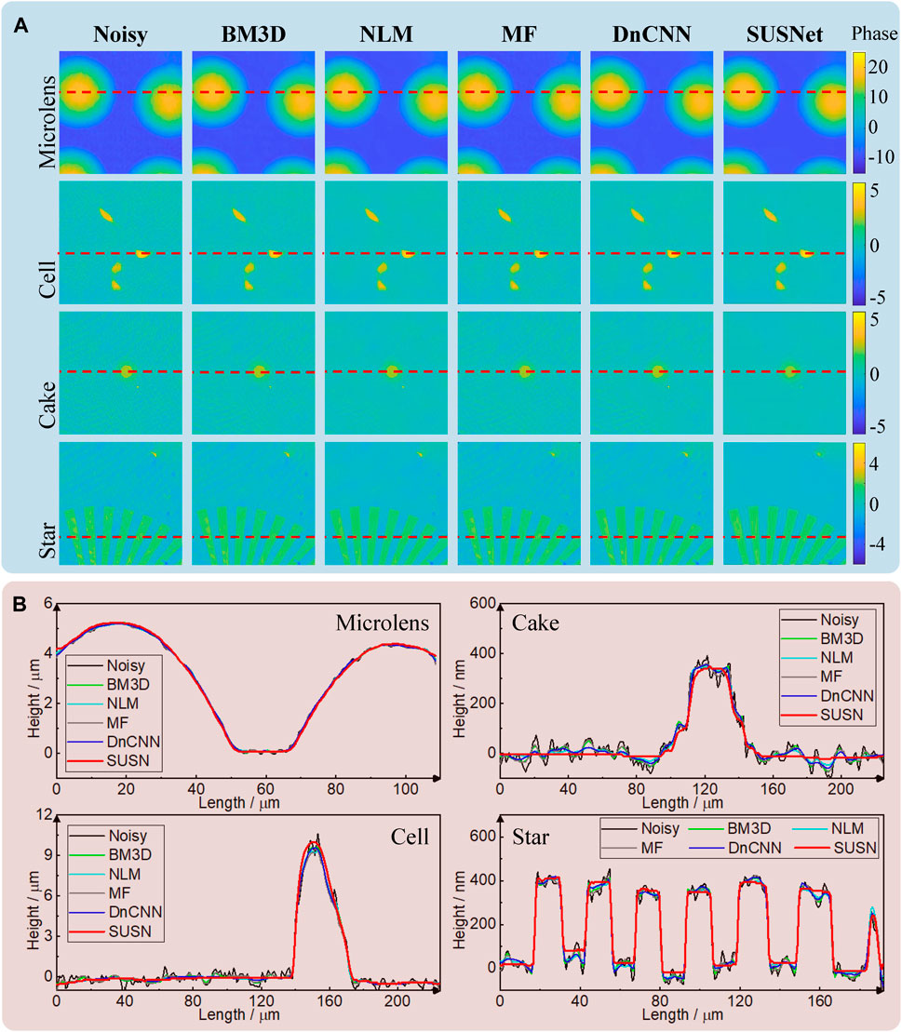Click the Cake row phase colorbar
902x1032 pixels.
point(859,373)
